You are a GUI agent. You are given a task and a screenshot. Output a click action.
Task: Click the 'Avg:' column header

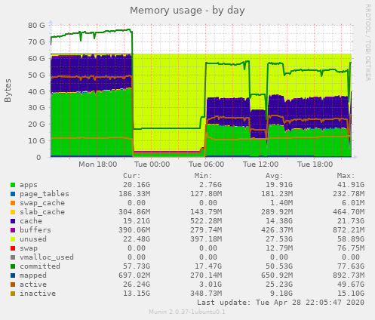[x=275, y=176]
